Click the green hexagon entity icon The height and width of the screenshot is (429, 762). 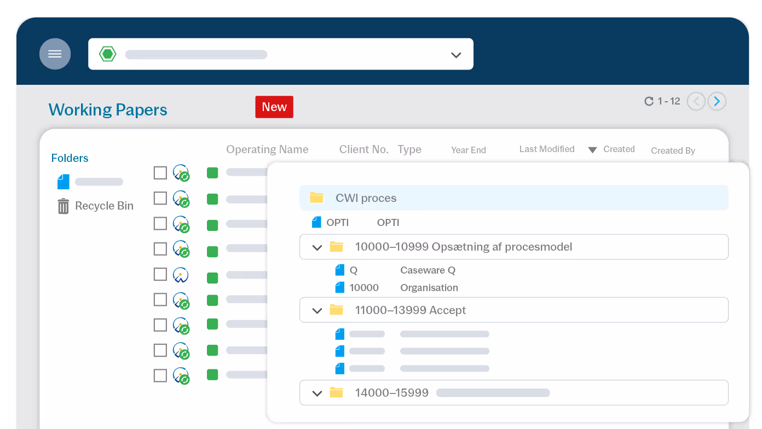pos(108,54)
